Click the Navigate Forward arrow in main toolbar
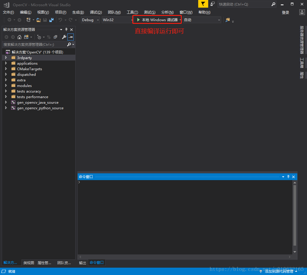307x275 pixels. tap(19, 20)
